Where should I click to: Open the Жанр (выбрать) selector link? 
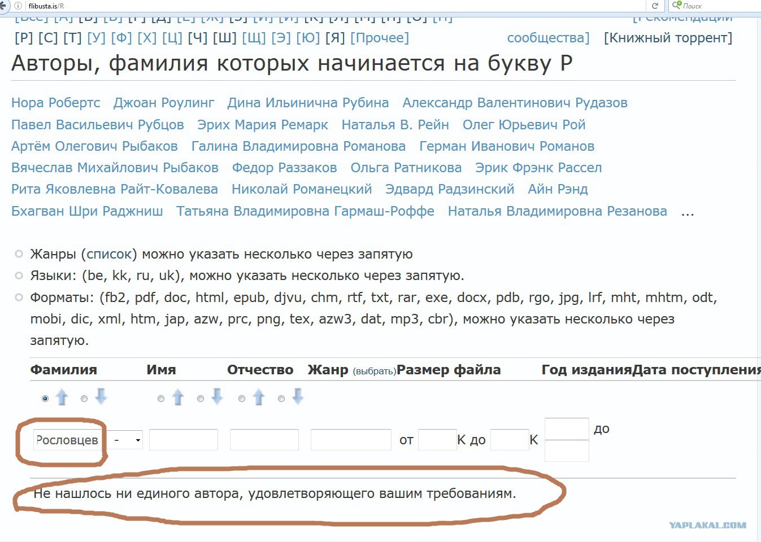click(375, 371)
